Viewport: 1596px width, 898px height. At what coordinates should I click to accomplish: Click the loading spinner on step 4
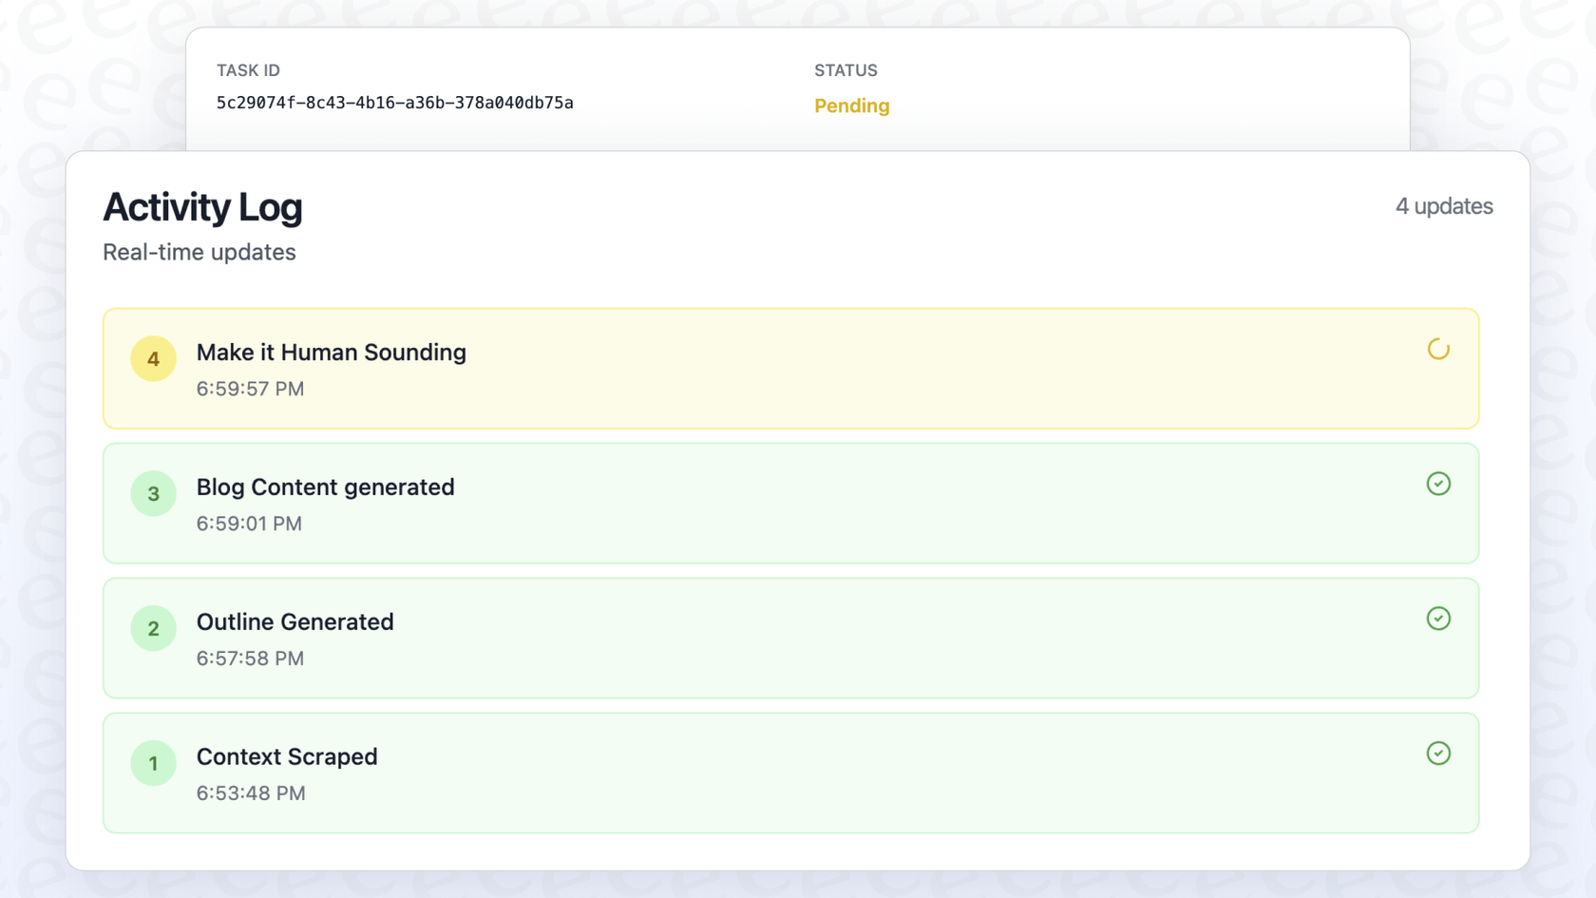(x=1438, y=350)
